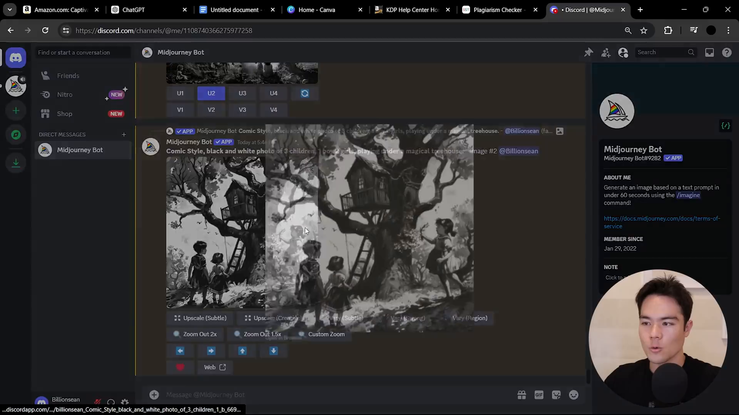Open the GIF picker
This screenshot has width=739, height=415.
click(x=539, y=395)
